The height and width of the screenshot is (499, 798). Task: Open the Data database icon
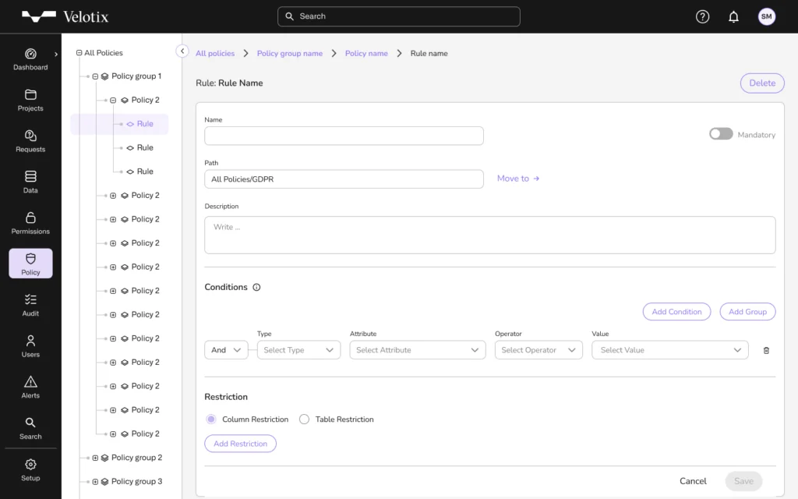pyautogui.click(x=30, y=177)
